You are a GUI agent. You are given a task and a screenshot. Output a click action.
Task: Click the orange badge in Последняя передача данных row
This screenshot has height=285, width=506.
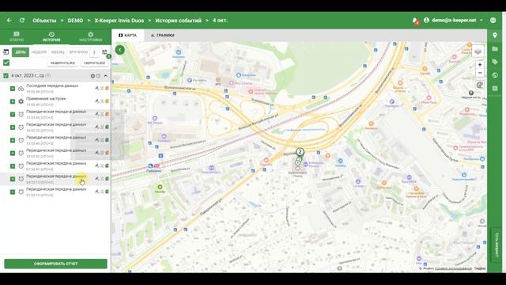click(x=108, y=88)
